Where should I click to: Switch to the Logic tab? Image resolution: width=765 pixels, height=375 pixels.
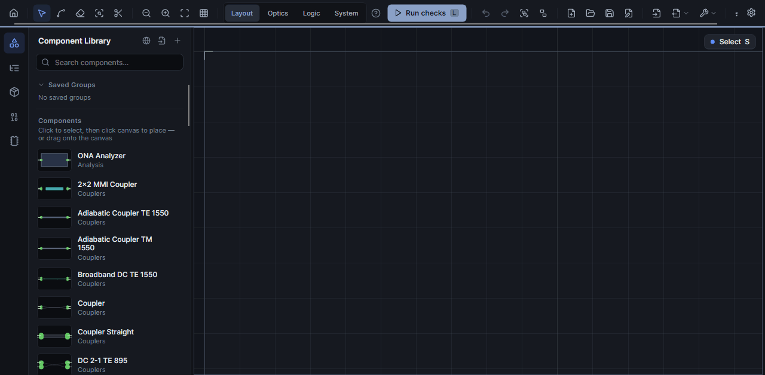pyautogui.click(x=311, y=13)
